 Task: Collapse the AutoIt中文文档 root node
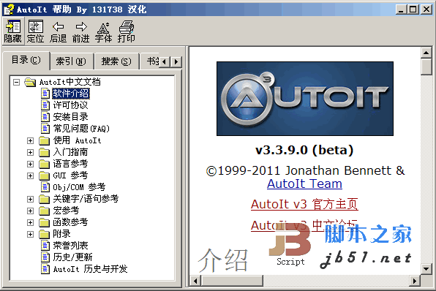point(17,83)
